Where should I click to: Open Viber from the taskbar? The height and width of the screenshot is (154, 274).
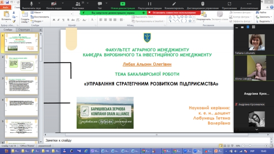(95, 151)
